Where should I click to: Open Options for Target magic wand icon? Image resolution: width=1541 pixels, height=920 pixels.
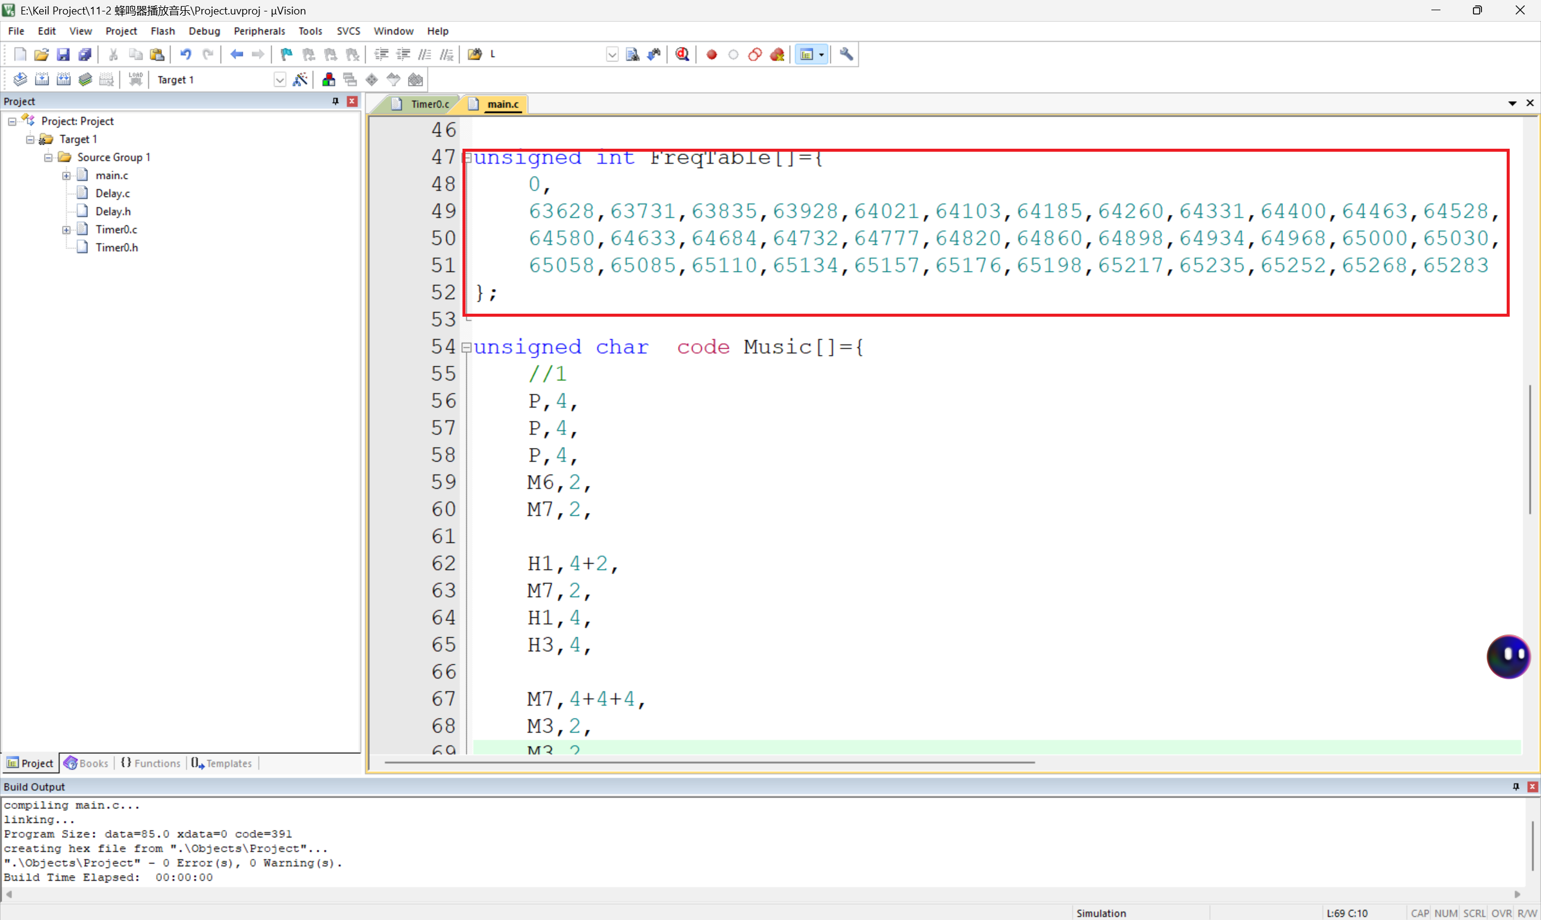pos(300,79)
